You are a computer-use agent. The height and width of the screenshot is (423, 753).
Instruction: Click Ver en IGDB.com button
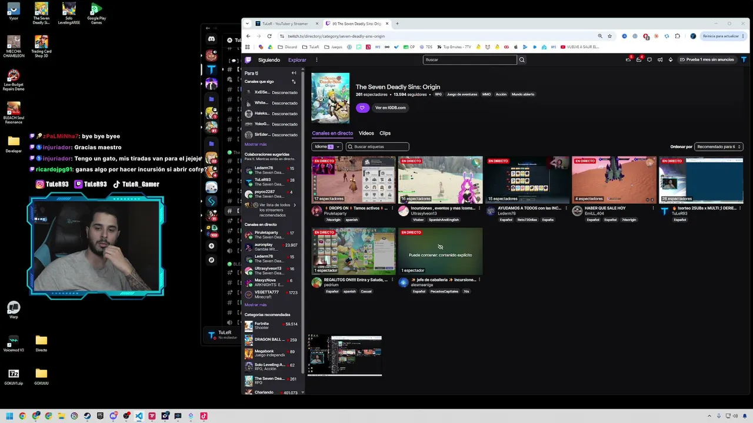point(391,108)
